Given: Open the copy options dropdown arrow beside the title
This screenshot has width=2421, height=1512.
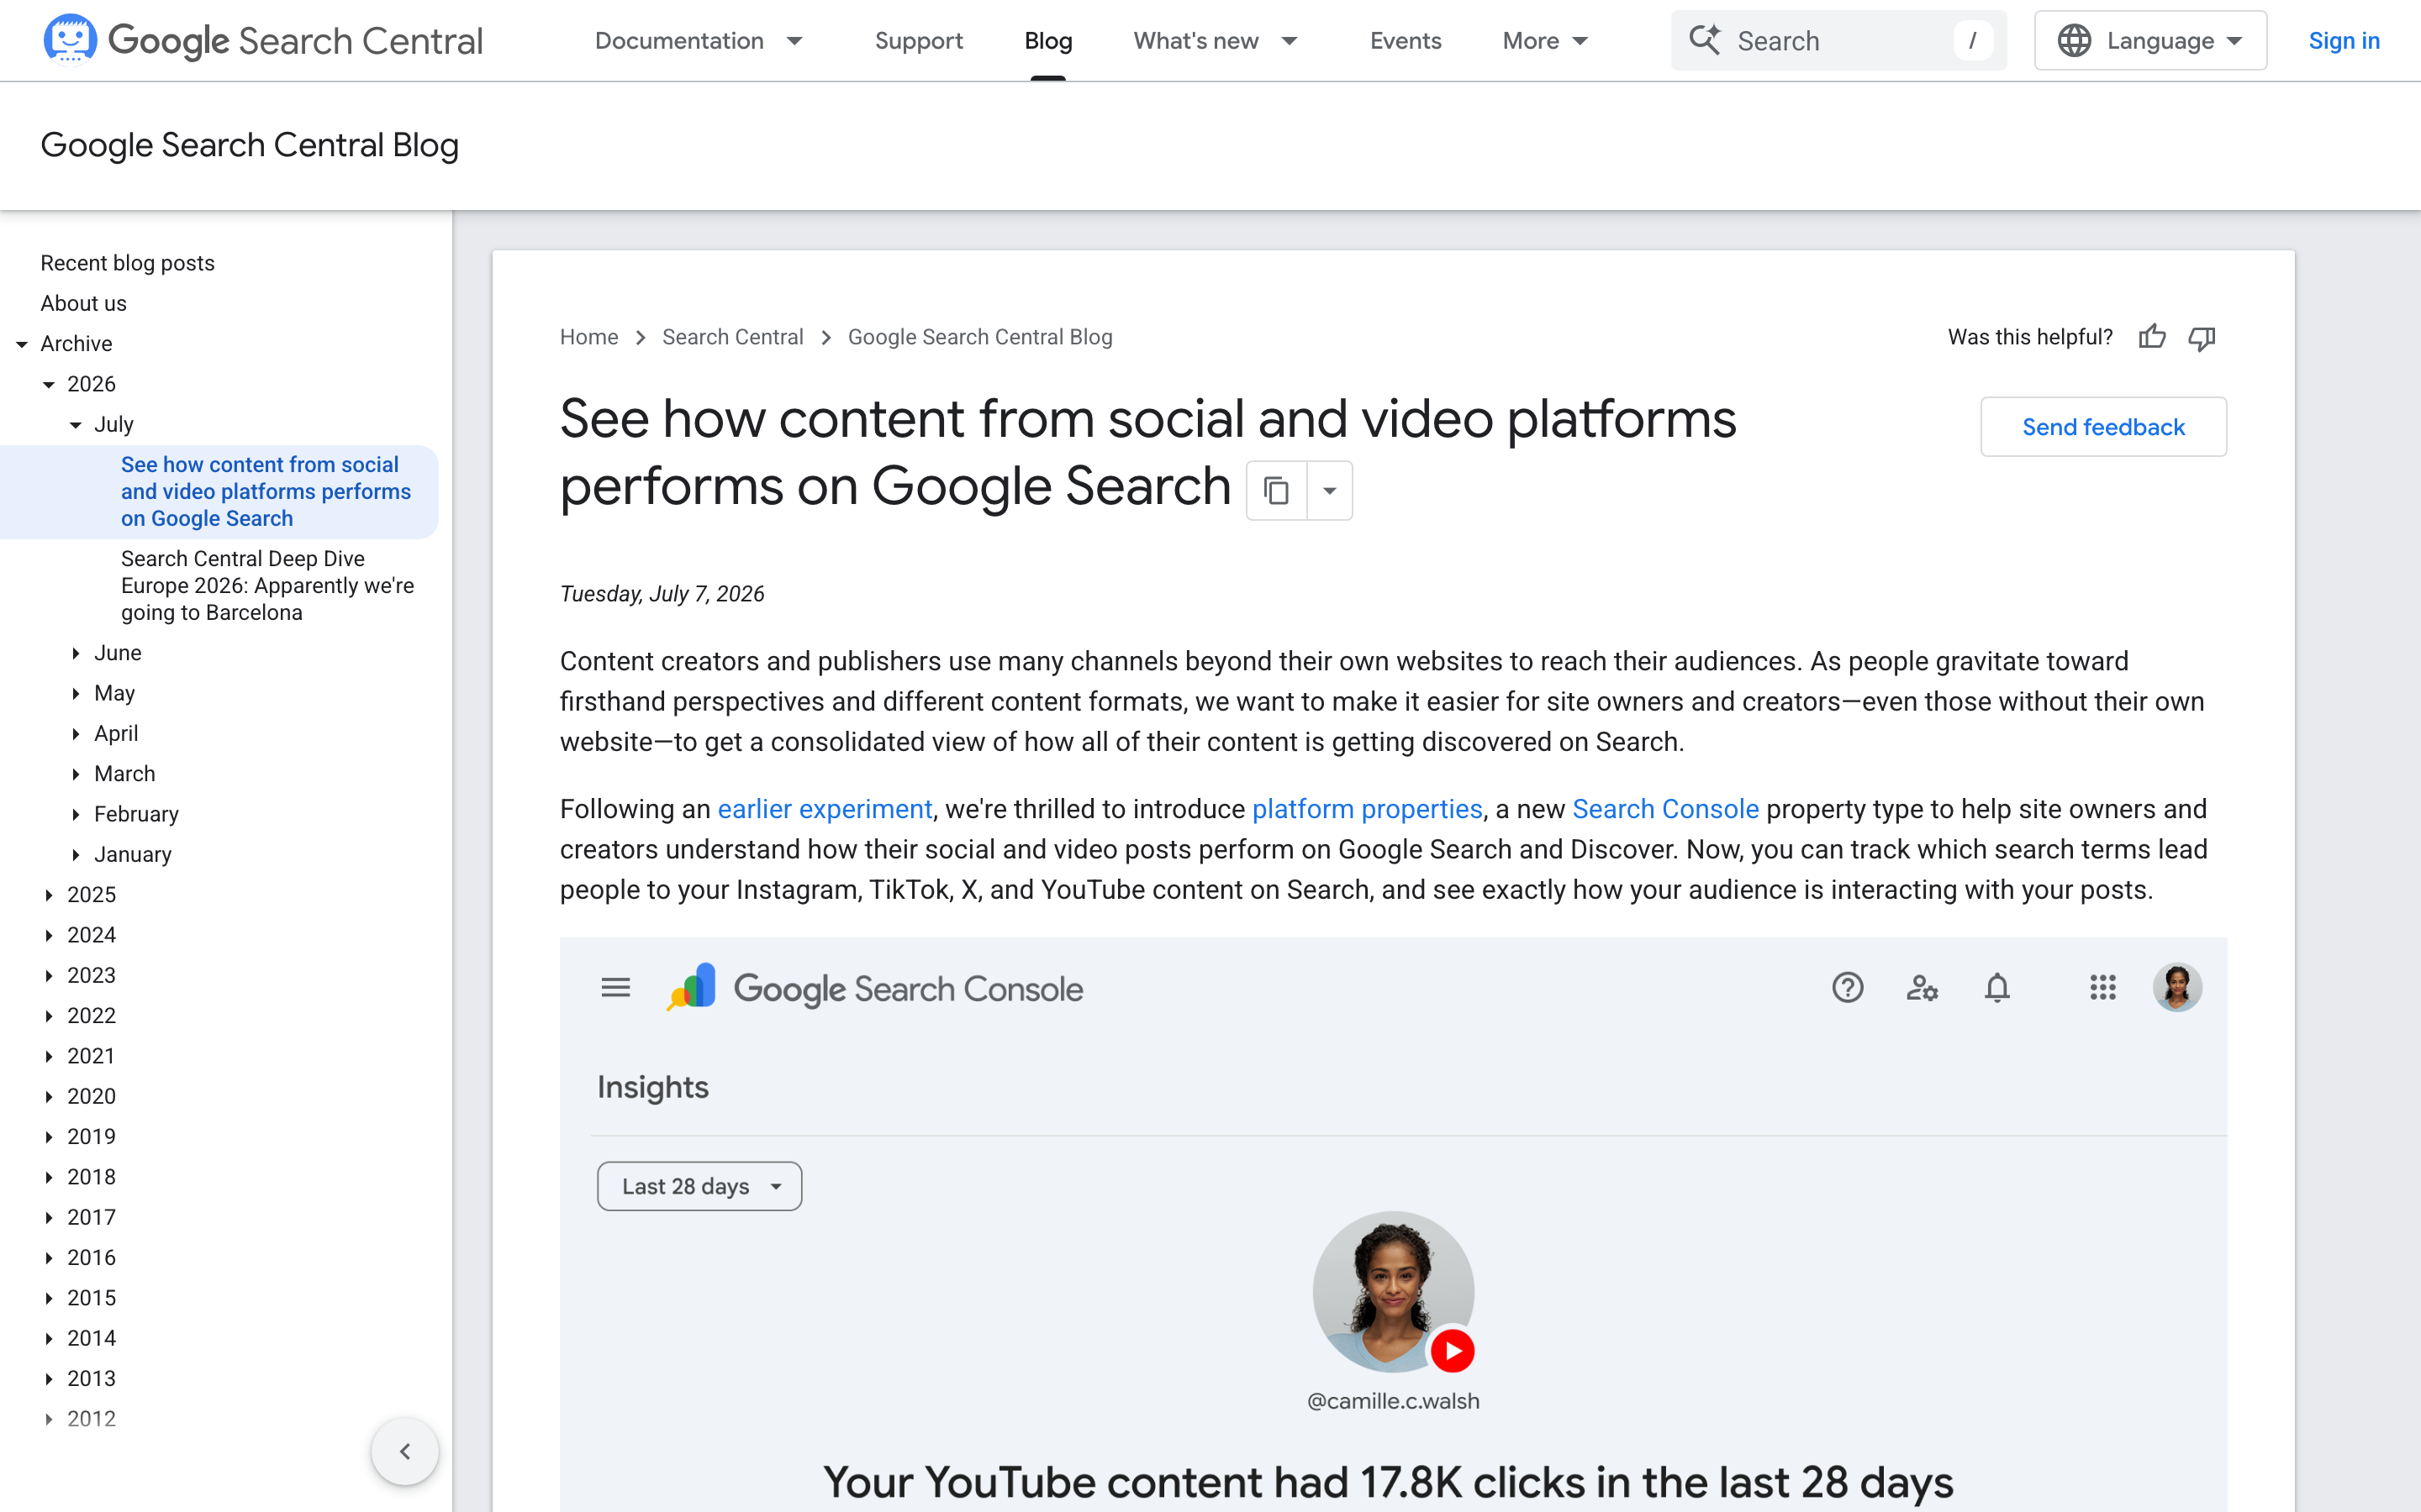Looking at the screenshot, I should point(1330,490).
